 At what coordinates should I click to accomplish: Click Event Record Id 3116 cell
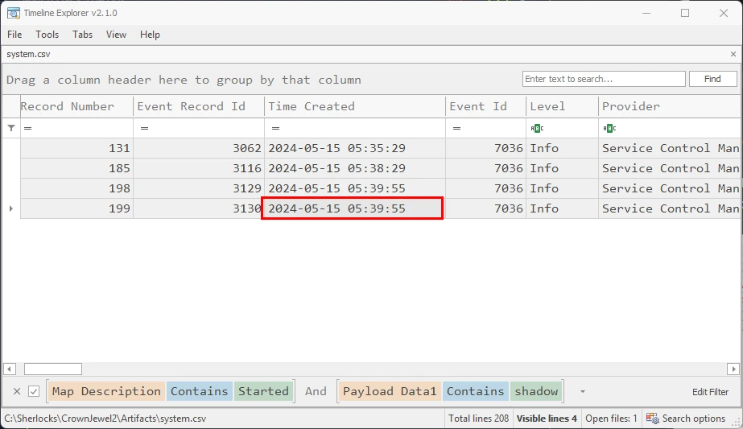click(199, 168)
